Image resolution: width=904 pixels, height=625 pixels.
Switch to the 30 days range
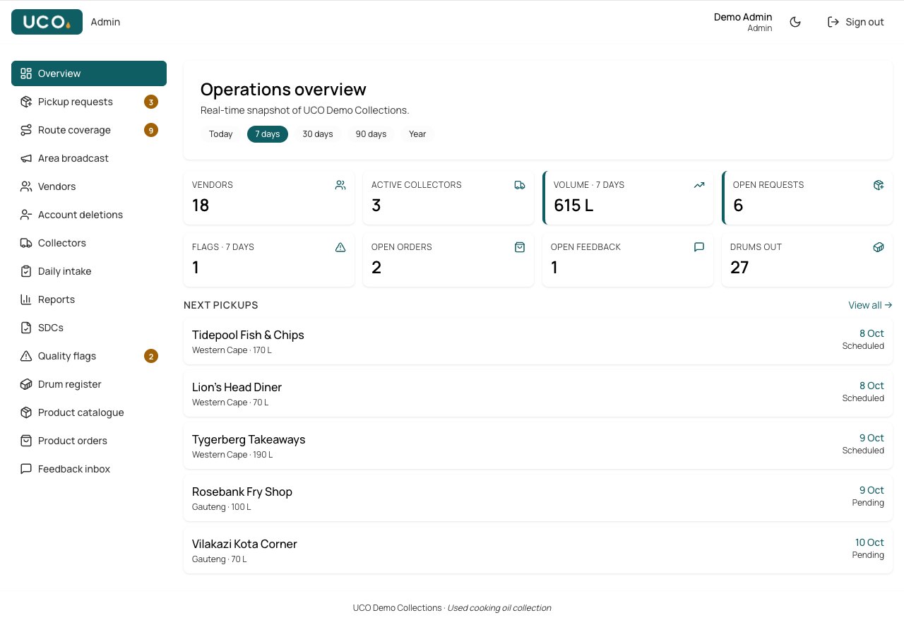pyautogui.click(x=318, y=134)
